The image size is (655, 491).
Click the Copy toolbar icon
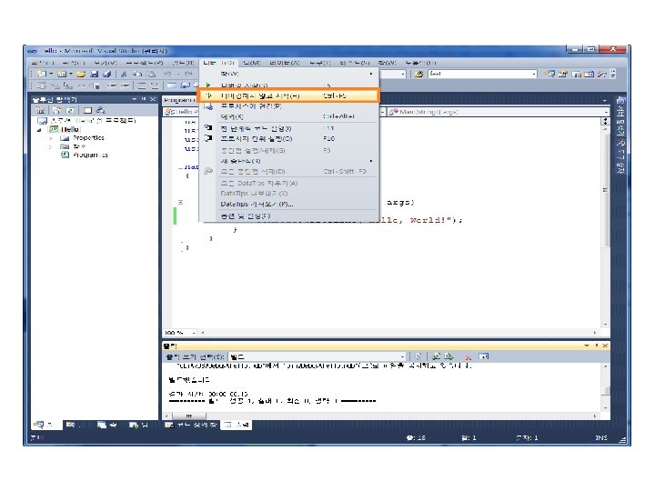click(137, 74)
